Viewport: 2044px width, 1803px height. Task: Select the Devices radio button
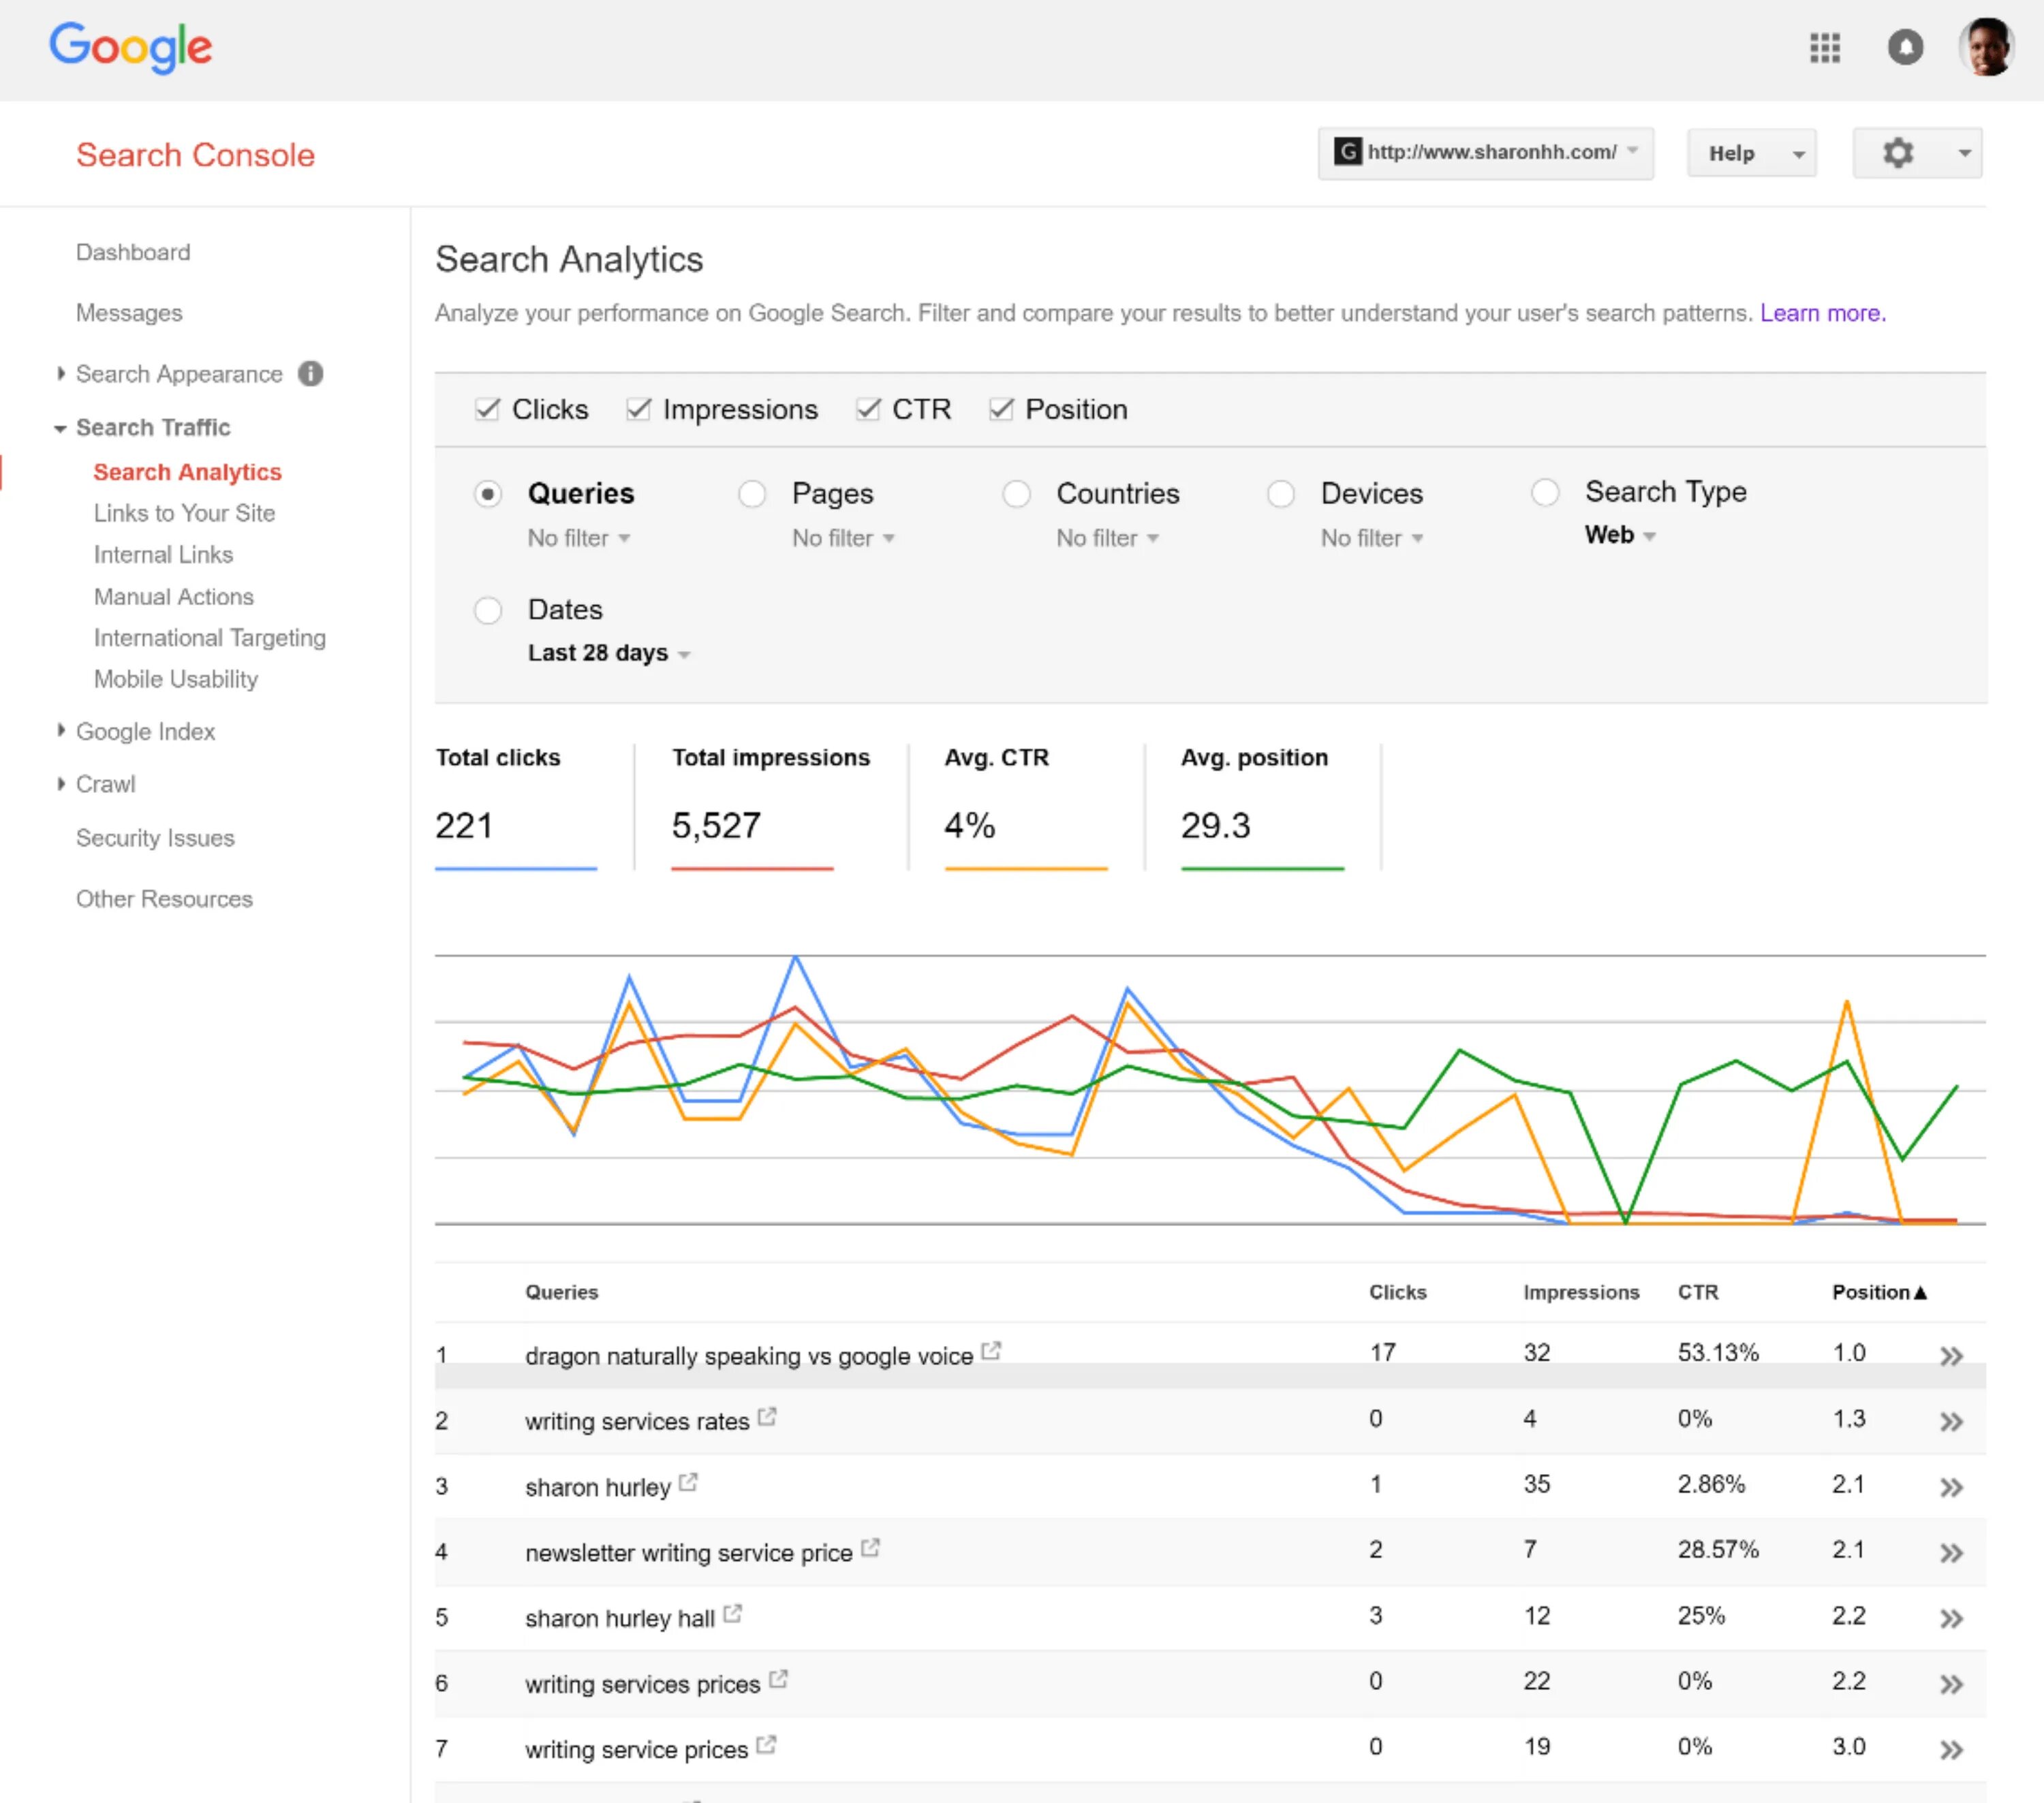(1281, 494)
